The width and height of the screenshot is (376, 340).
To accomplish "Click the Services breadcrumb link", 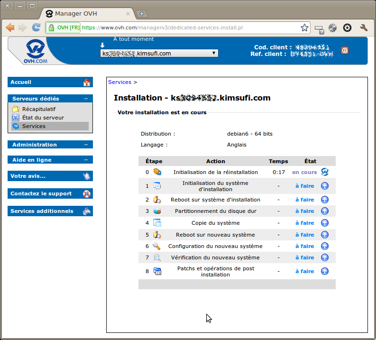I will [119, 82].
